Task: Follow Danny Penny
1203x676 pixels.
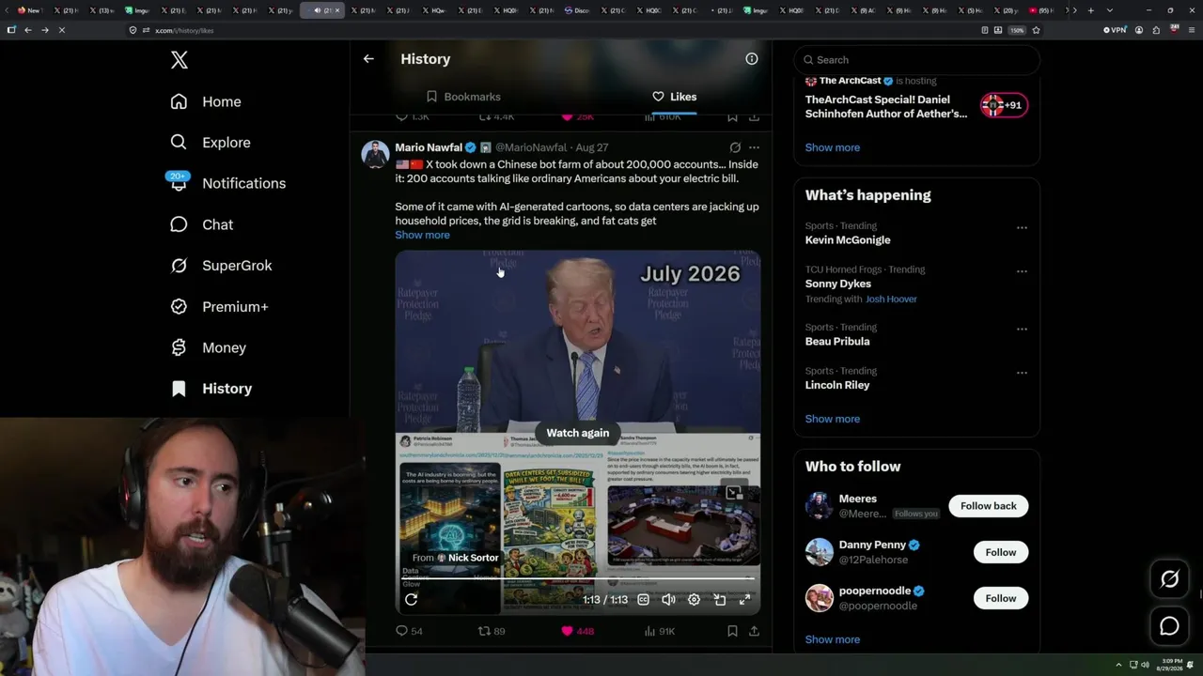Action: (x=1001, y=552)
